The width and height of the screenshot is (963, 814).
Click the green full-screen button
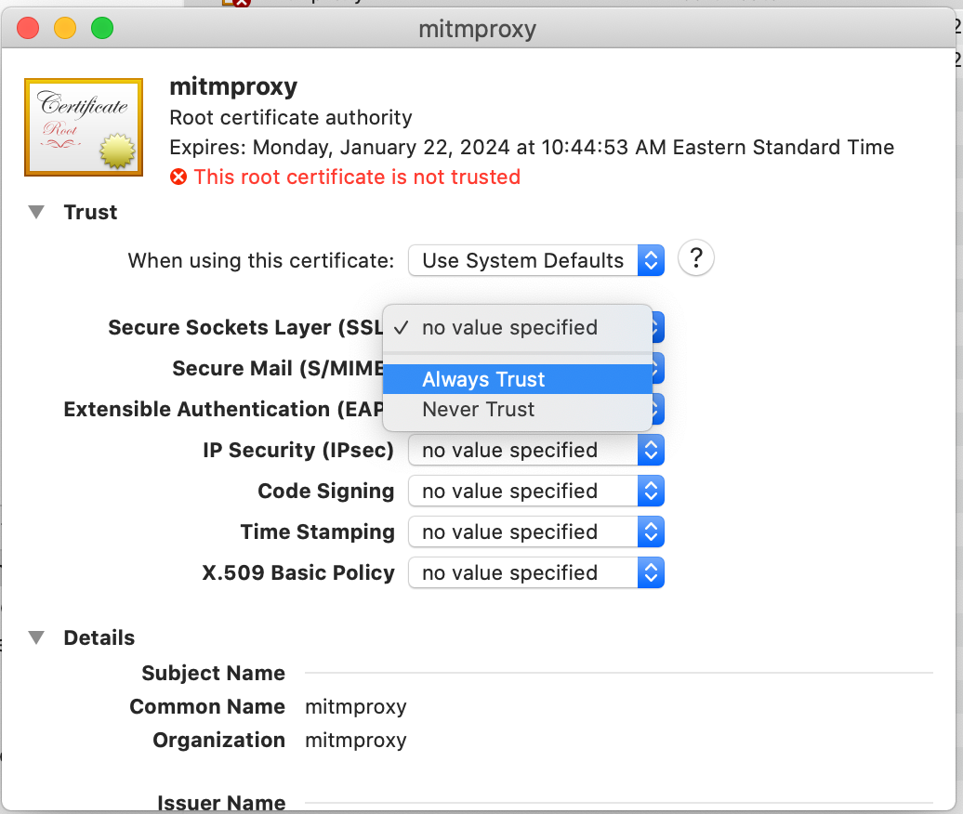click(x=102, y=28)
